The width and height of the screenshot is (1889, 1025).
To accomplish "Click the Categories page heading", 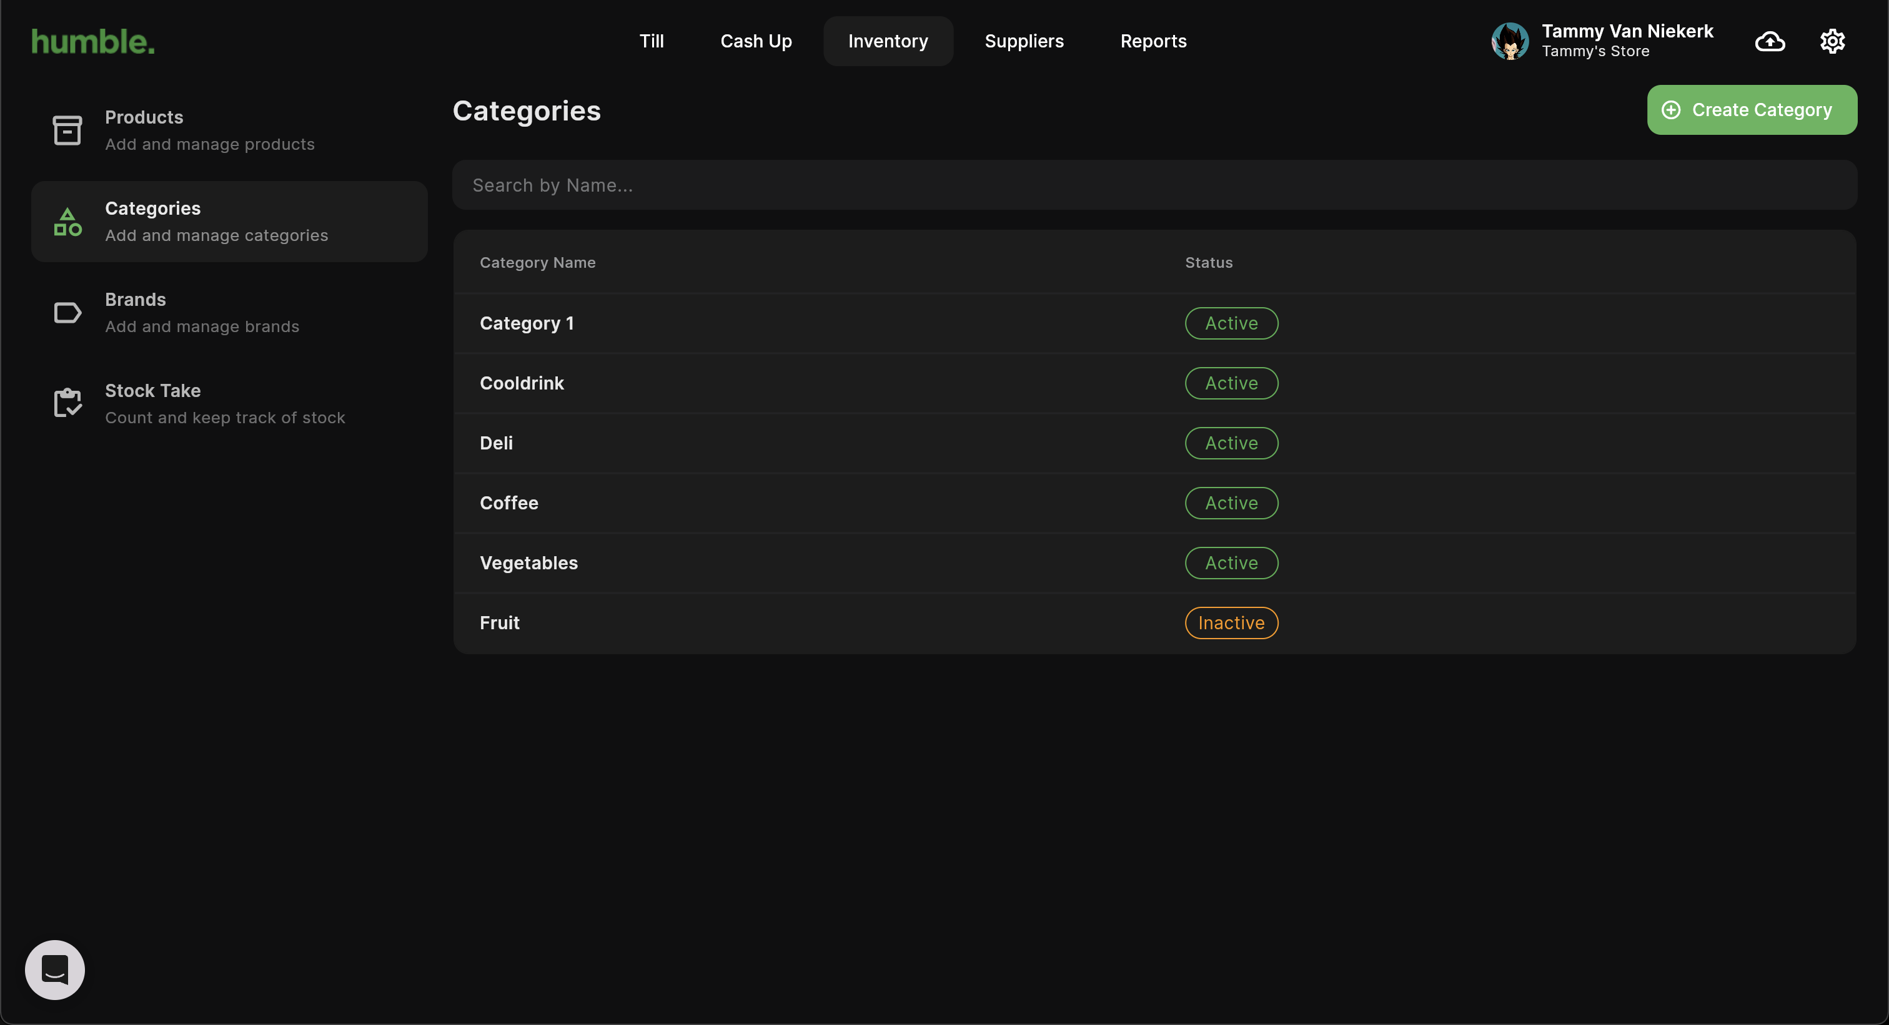I will click(527, 110).
